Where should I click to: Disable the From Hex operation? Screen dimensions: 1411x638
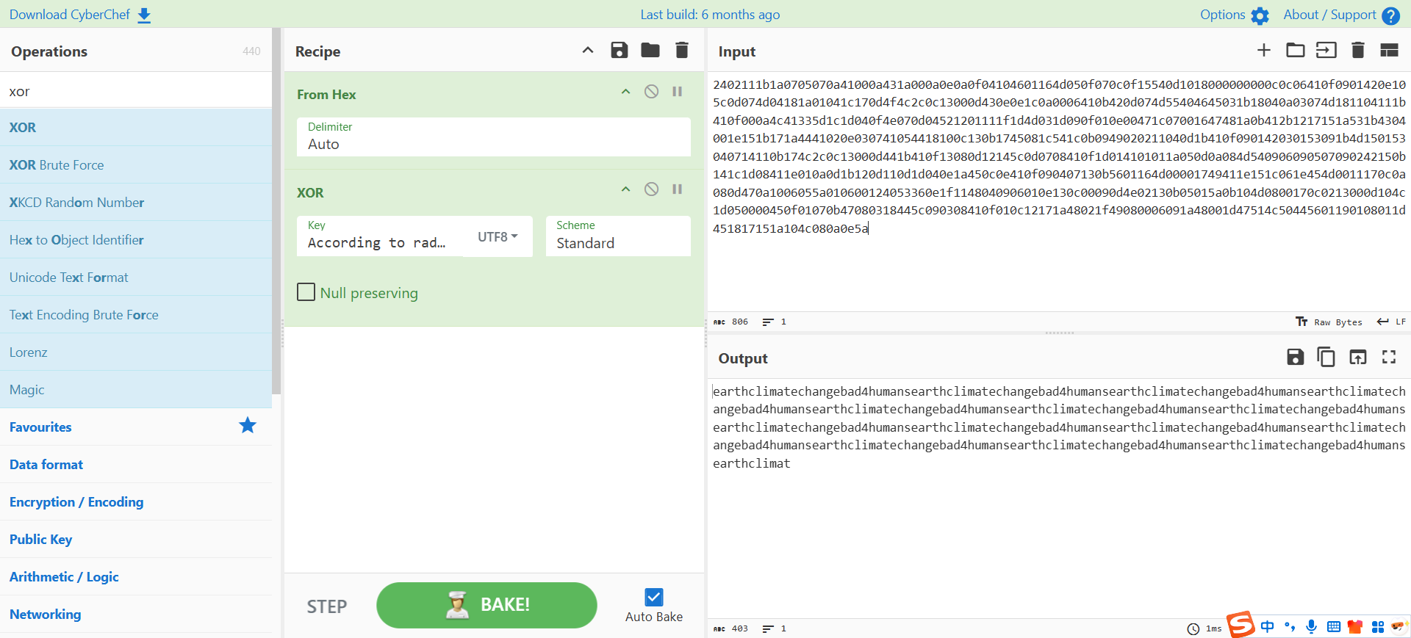(651, 92)
